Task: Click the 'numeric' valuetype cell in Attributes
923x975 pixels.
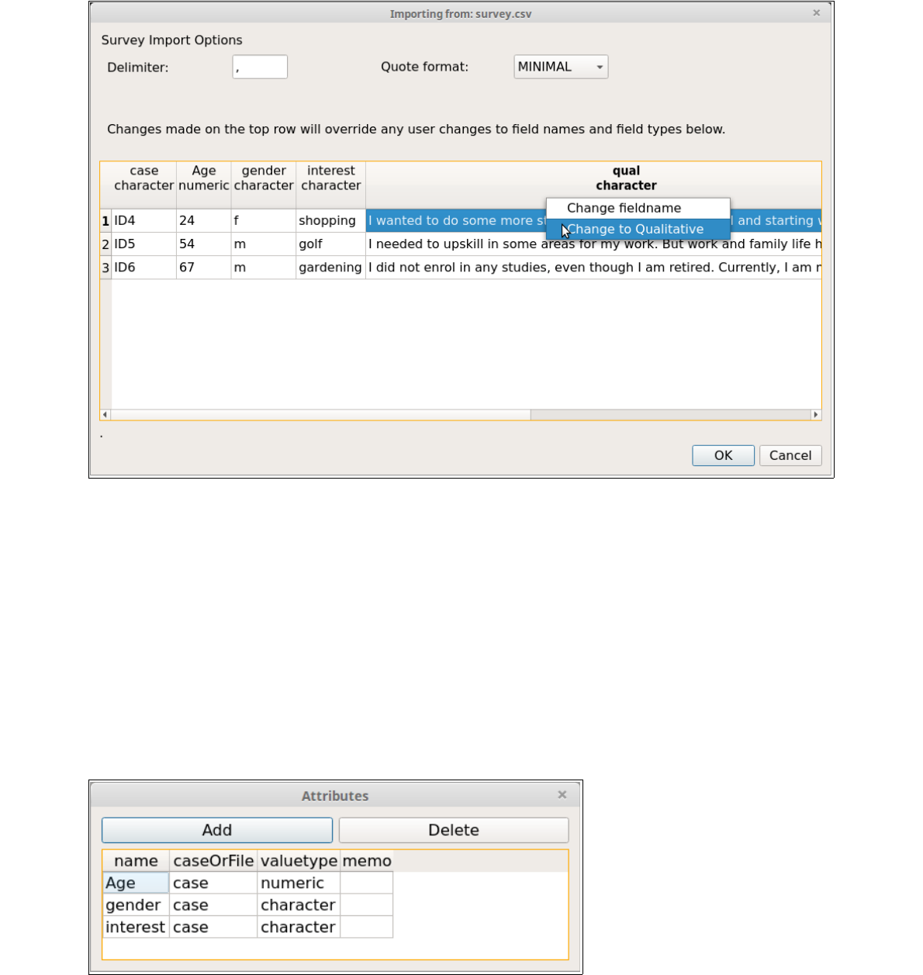Action: click(299, 883)
